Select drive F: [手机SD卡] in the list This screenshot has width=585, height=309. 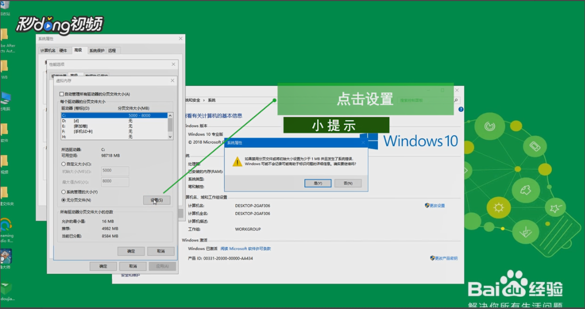114,131
